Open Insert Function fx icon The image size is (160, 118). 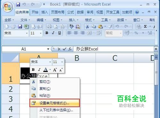pos(70,49)
